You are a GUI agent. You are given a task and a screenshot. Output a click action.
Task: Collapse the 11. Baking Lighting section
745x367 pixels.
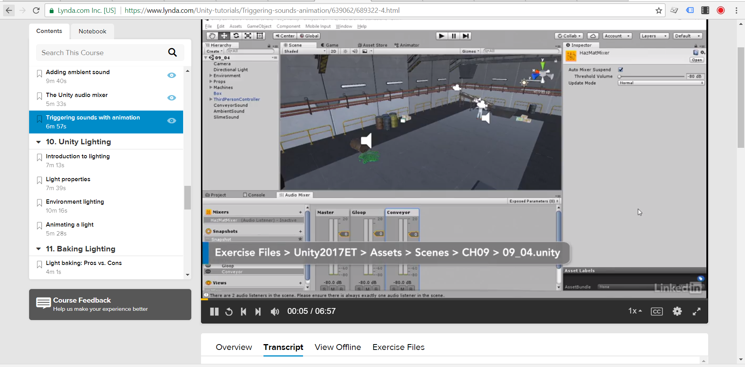38,249
